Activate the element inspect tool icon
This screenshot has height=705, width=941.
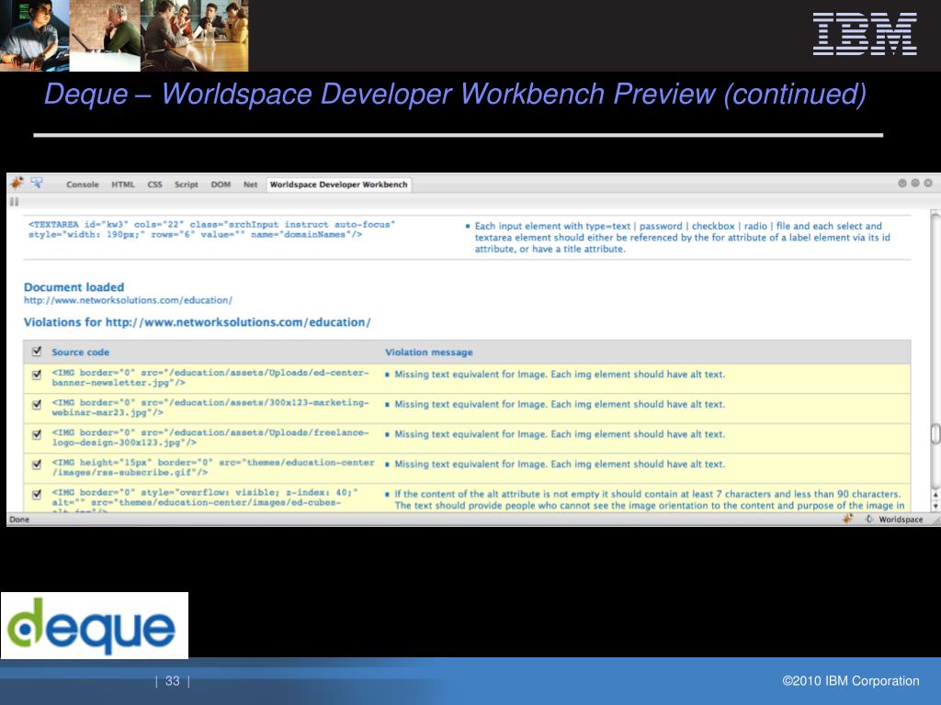37,183
